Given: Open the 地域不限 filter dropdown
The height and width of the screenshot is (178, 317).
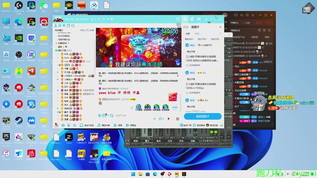Looking at the screenshot, I should click(x=216, y=39).
